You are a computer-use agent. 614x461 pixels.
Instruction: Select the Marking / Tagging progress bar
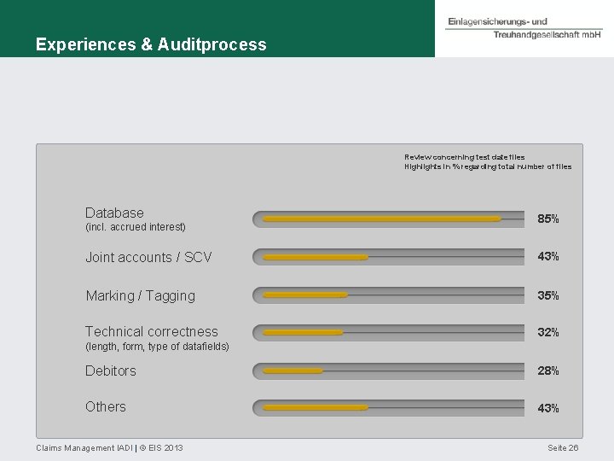pos(389,295)
